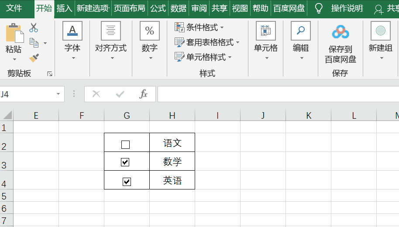Open the 文件 menu
The image size is (399, 227).
point(14,8)
